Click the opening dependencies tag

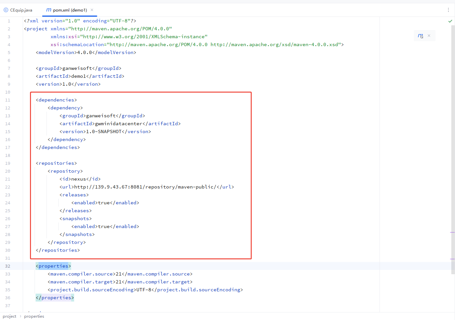pos(56,100)
